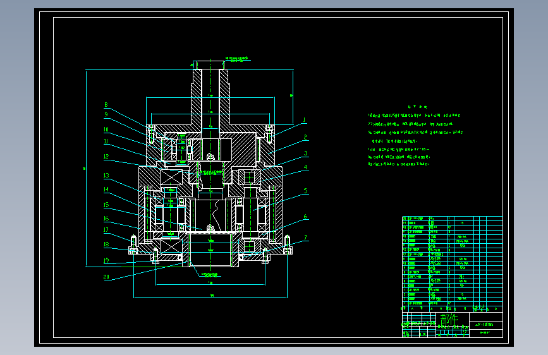The image size is (548, 355).
Task: Select part callout number 19
Action: click(106, 260)
